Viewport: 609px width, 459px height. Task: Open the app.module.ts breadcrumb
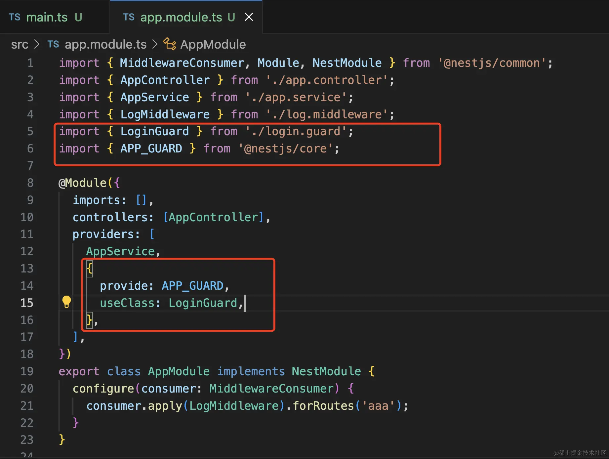[105, 44]
